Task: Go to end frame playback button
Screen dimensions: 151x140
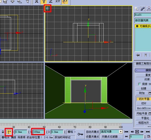Action: [148, 132]
